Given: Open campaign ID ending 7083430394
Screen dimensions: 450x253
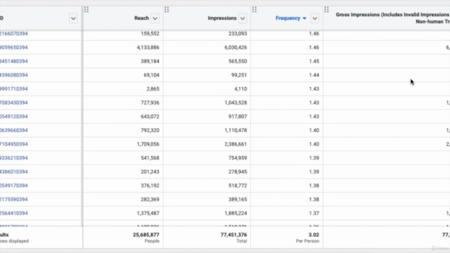Looking at the screenshot, I should pyautogui.click(x=14, y=103).
